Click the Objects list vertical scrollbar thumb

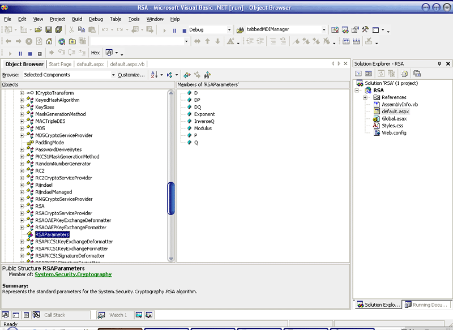point(171,198)
